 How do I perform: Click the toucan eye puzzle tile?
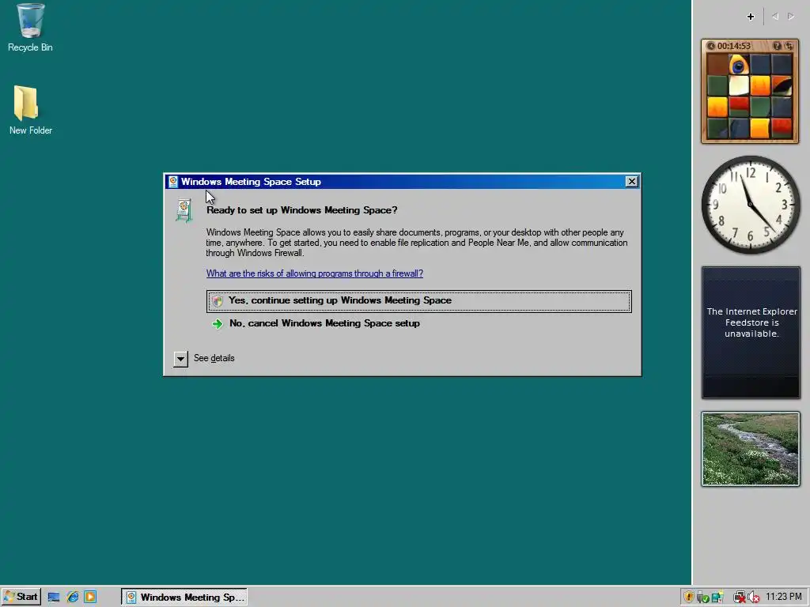pyautogui.click(x=739, y=65)
